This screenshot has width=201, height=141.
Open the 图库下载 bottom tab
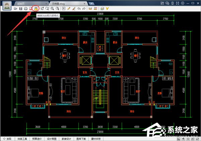coord(81,139)
